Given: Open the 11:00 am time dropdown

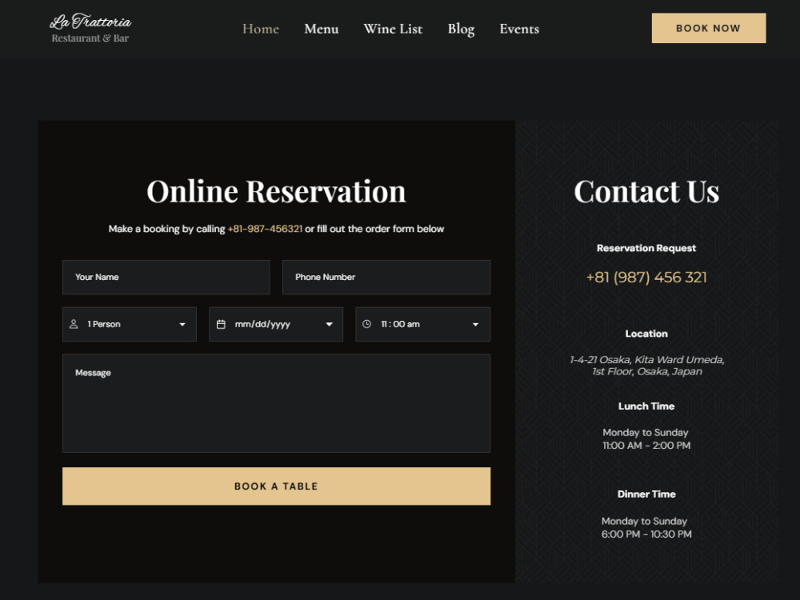Looking at the screenshot, I should pos(423,324).
